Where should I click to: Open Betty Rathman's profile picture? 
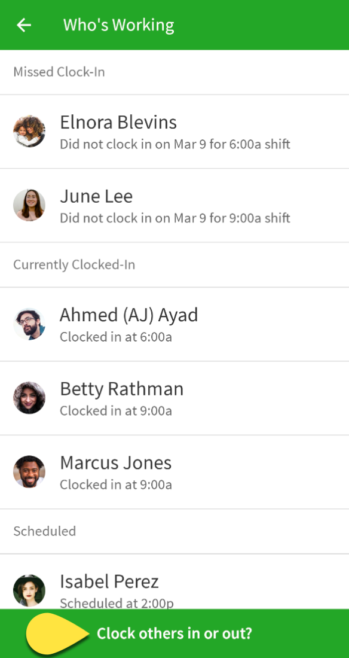(29, 398)
